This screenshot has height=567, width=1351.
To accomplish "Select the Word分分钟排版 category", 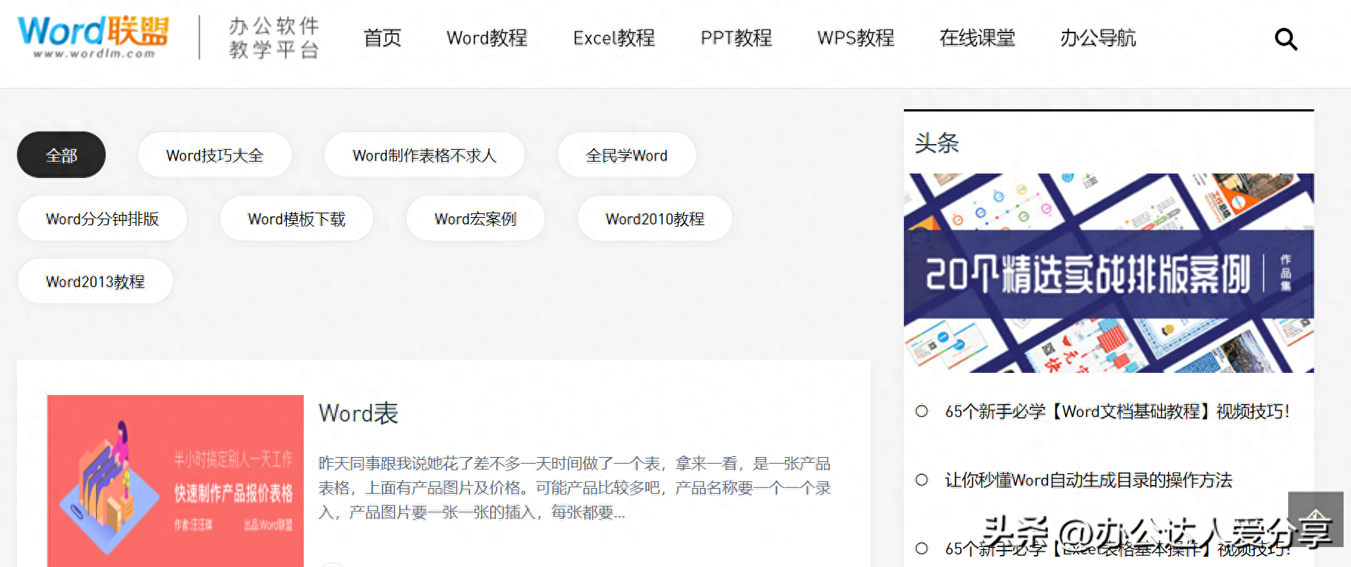I will click(102, 219).
